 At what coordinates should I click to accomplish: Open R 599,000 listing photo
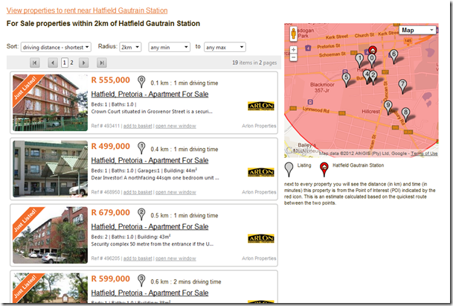51,288
